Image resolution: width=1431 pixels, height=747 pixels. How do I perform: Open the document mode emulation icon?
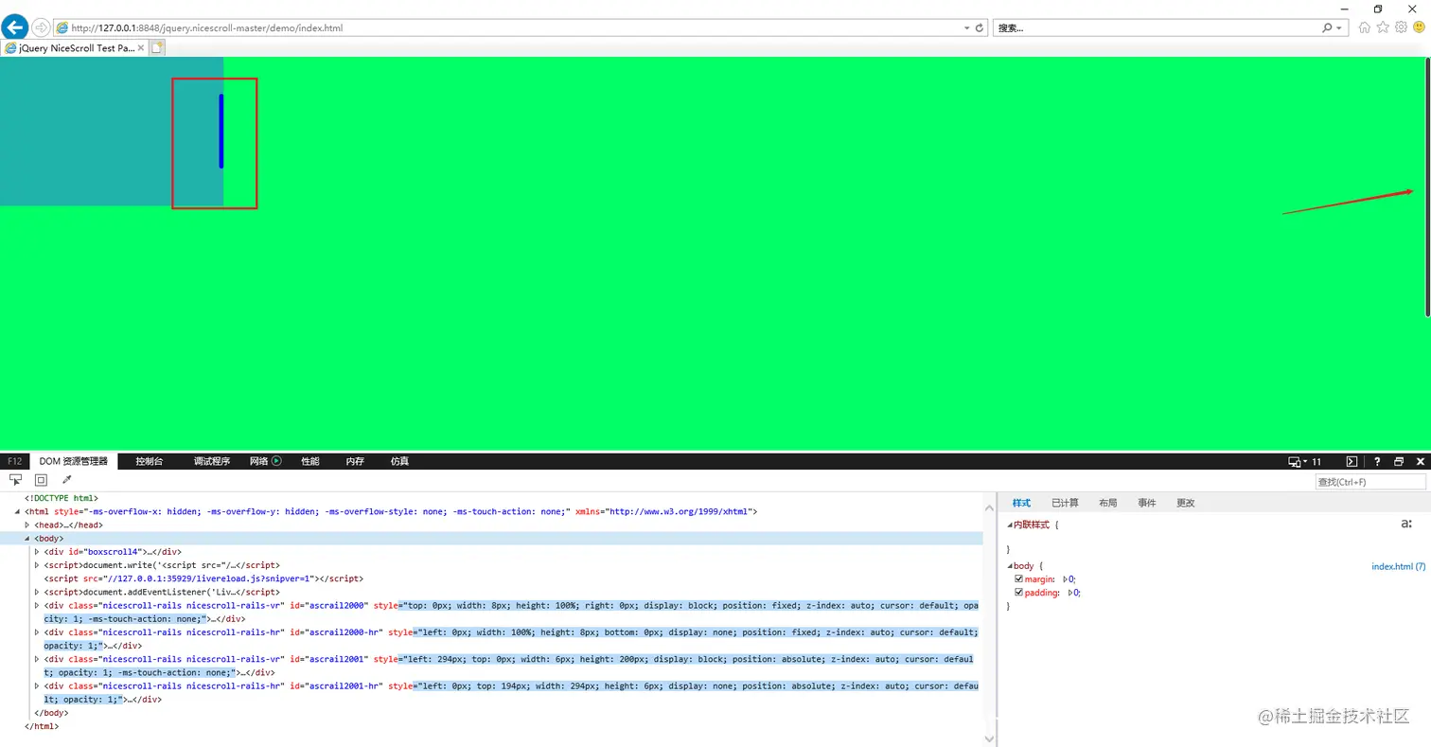click(x=1295, y=461)
